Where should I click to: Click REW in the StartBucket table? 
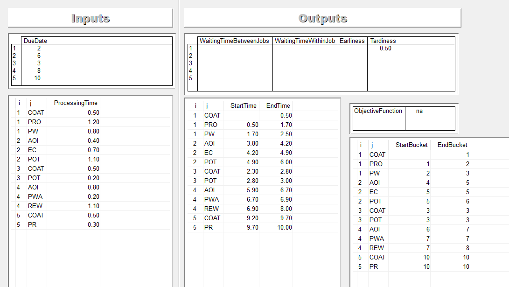tap(377, 248)
